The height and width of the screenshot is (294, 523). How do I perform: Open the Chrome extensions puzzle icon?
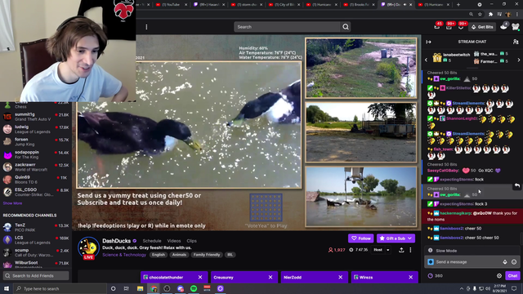[490, 15]
